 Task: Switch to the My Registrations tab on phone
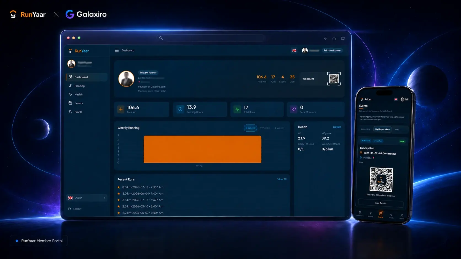pyautogui.click(x=382, y=129)
